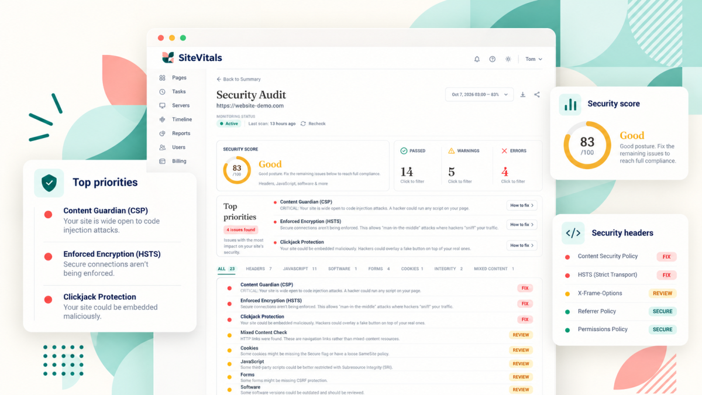Image resolution: width=702 pixels, height=395 pixels.
Task: Open the help question mark icon
Action: tap(493, 59)
